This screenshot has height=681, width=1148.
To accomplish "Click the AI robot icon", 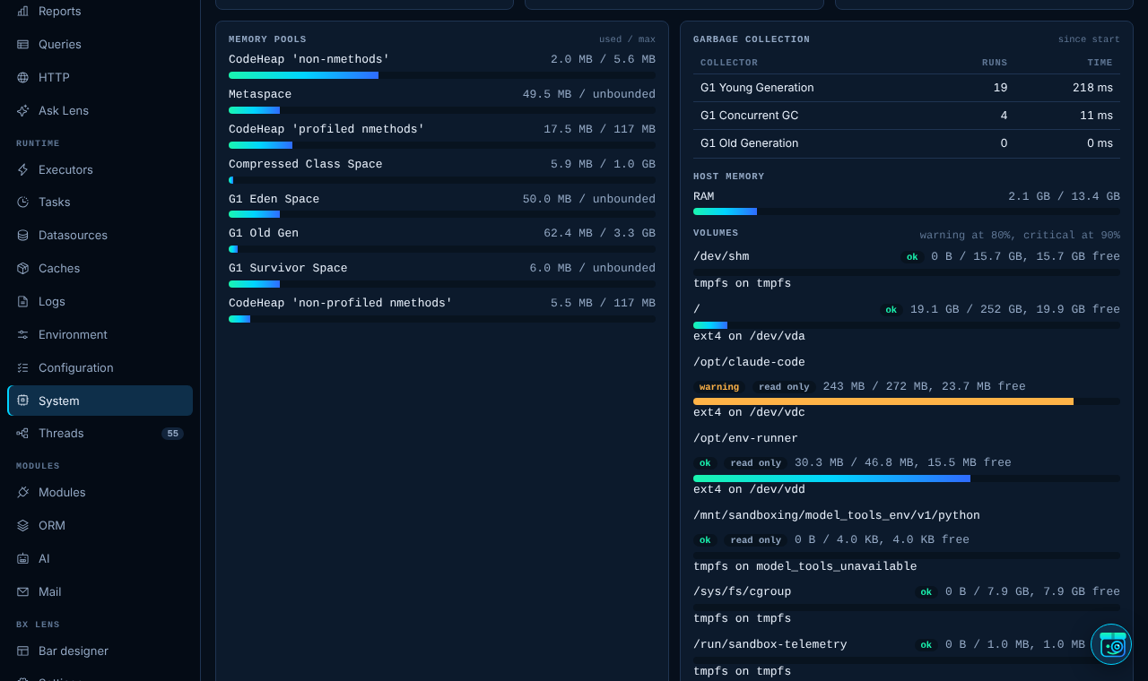I will click(22, 558).
